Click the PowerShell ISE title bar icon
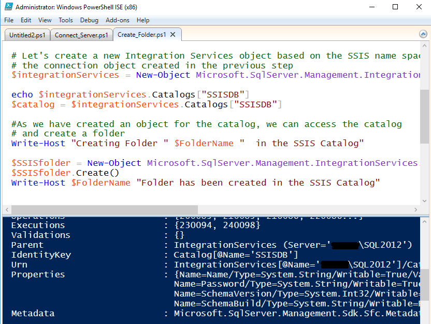Image resolution: width=431 pixels, height=324 pixels. [x=8, y=7]
